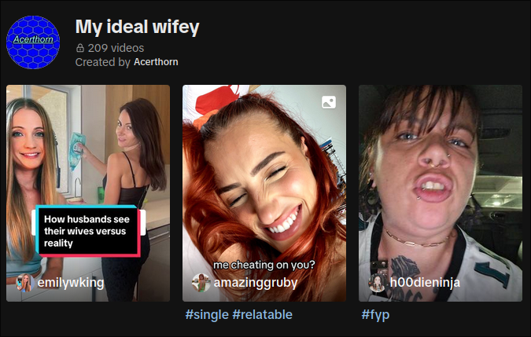Open the Acerthorn profile avatar

[33, 42]
